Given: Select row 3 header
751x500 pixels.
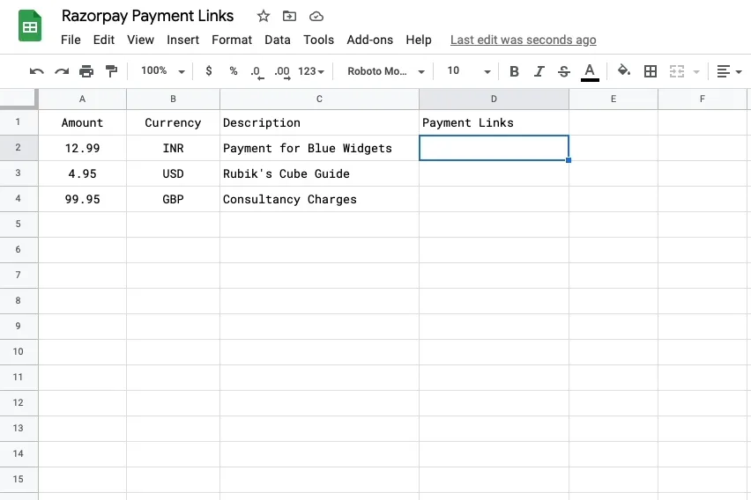Looking at the screenshot, I should tap(19, 173).
